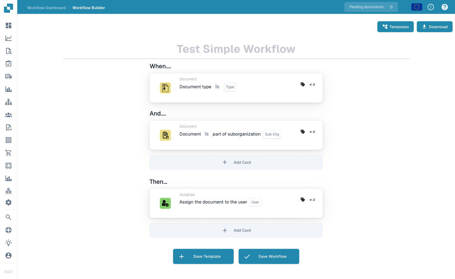Viewport: 455px width, 279px height.
Task: Select the Type value chip
Action: [230, 87]
